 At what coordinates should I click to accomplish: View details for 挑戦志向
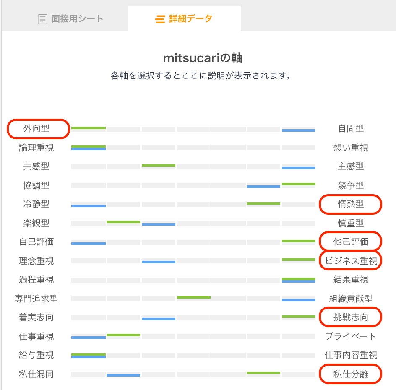tap(351, 317)
